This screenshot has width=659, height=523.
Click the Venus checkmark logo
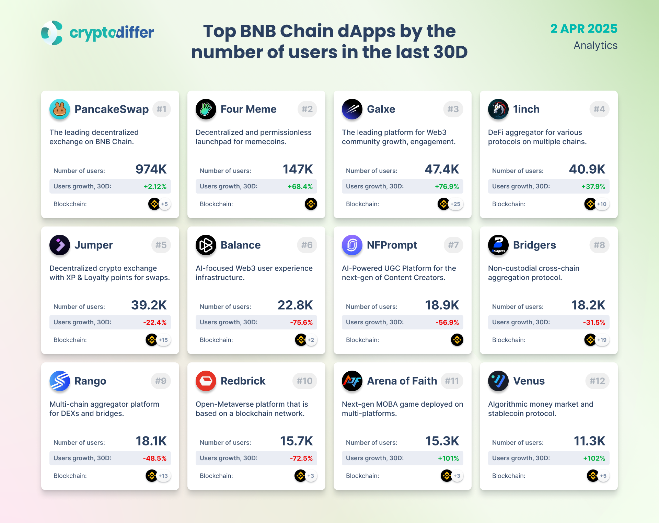(498, 381)
